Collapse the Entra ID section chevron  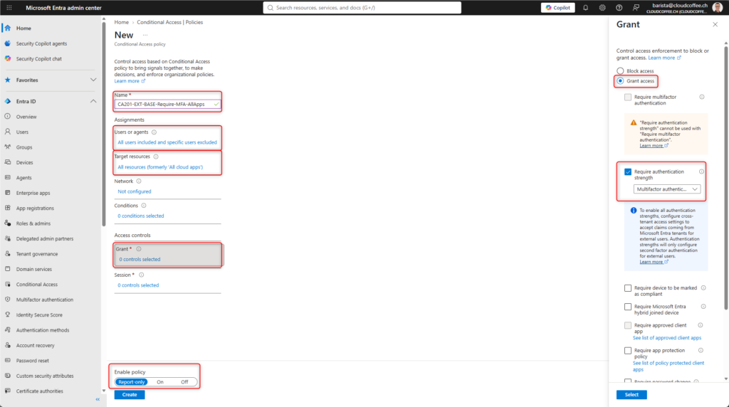coord(93,101)
